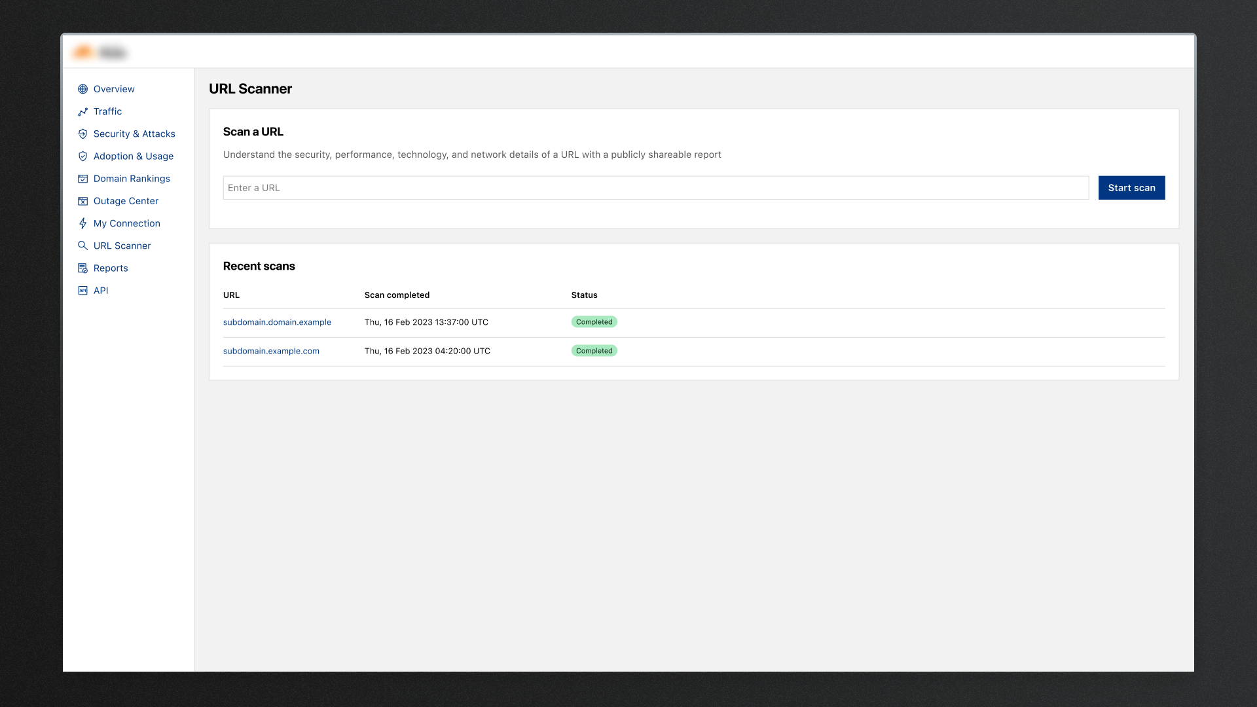Open the subdomain.domain.example scan report

click(277, 322)
